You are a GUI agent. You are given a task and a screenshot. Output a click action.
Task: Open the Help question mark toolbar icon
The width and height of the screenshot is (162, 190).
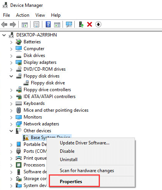point(48,24)
